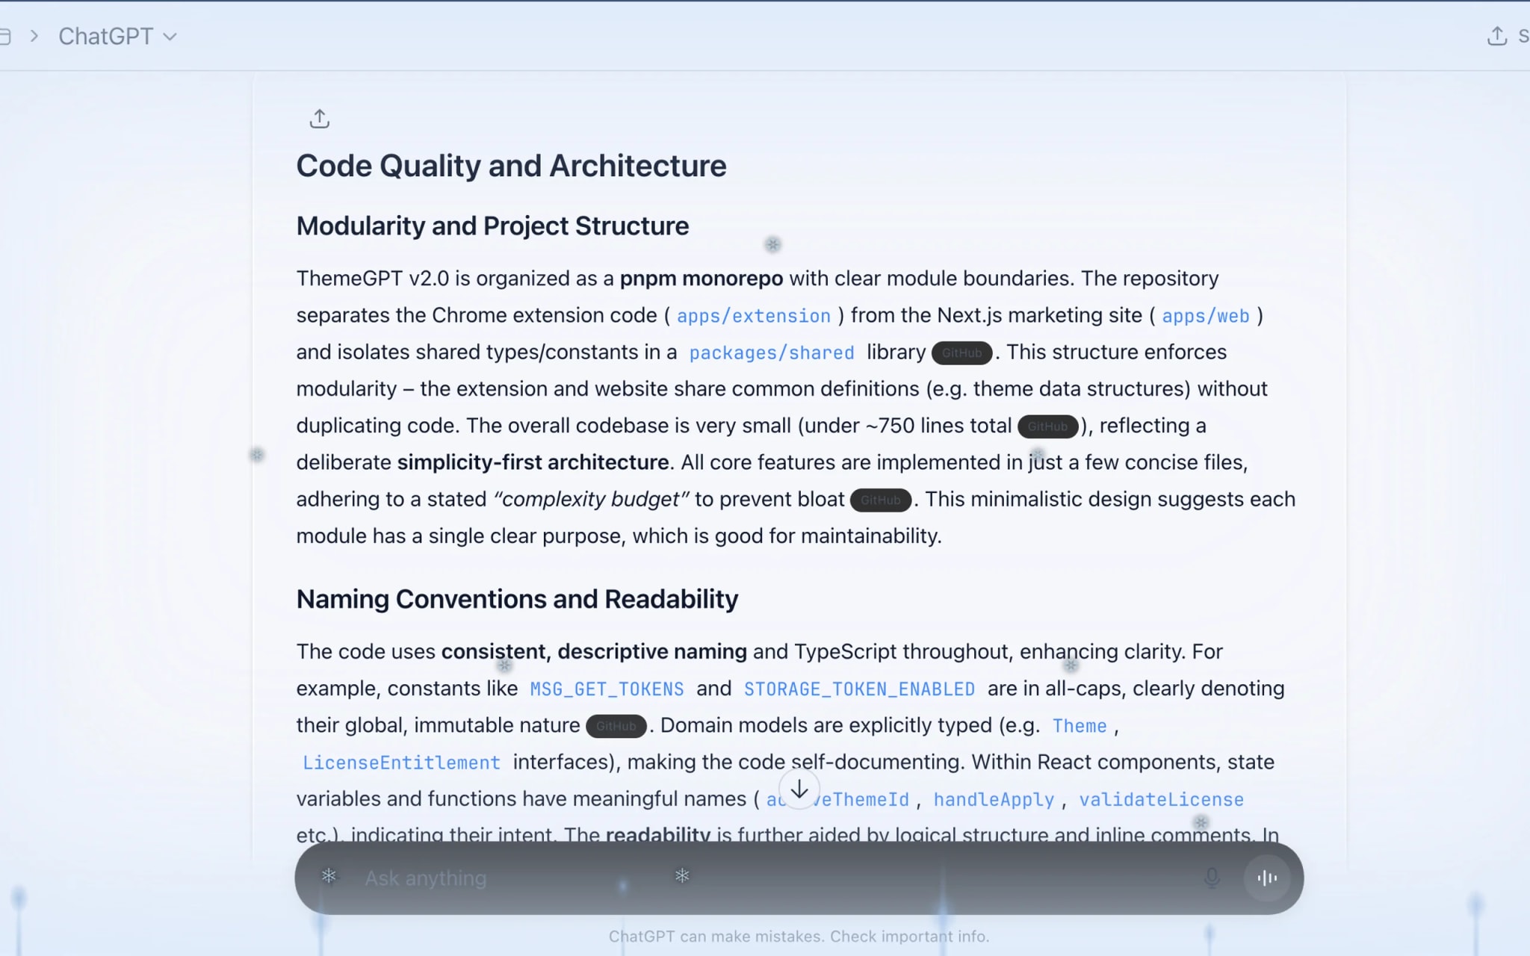This screenshot has height=956, width=1530.
Task: Click the scroll-to-bottom arrow button
Action: (799, 789)
